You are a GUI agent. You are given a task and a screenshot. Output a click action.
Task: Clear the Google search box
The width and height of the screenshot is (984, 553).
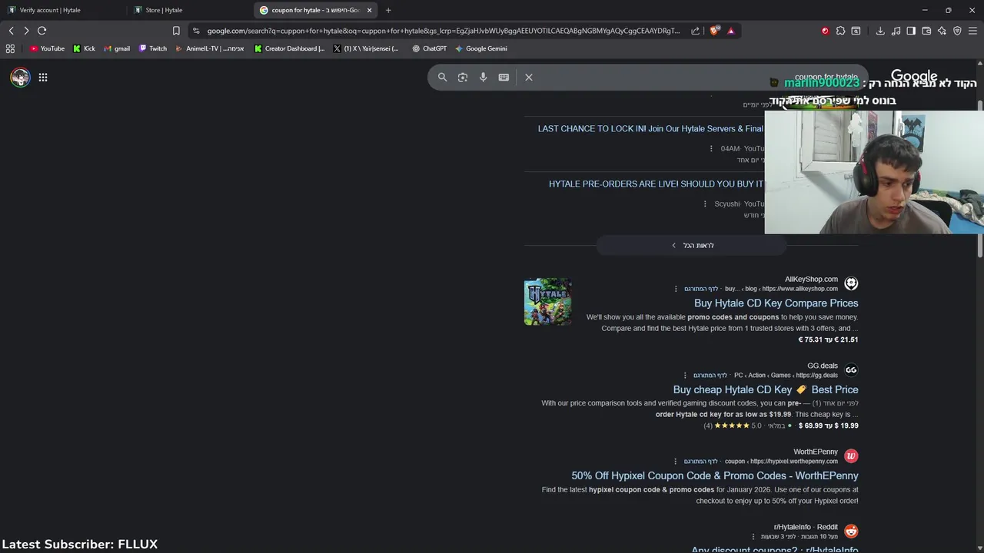(529, 77)
